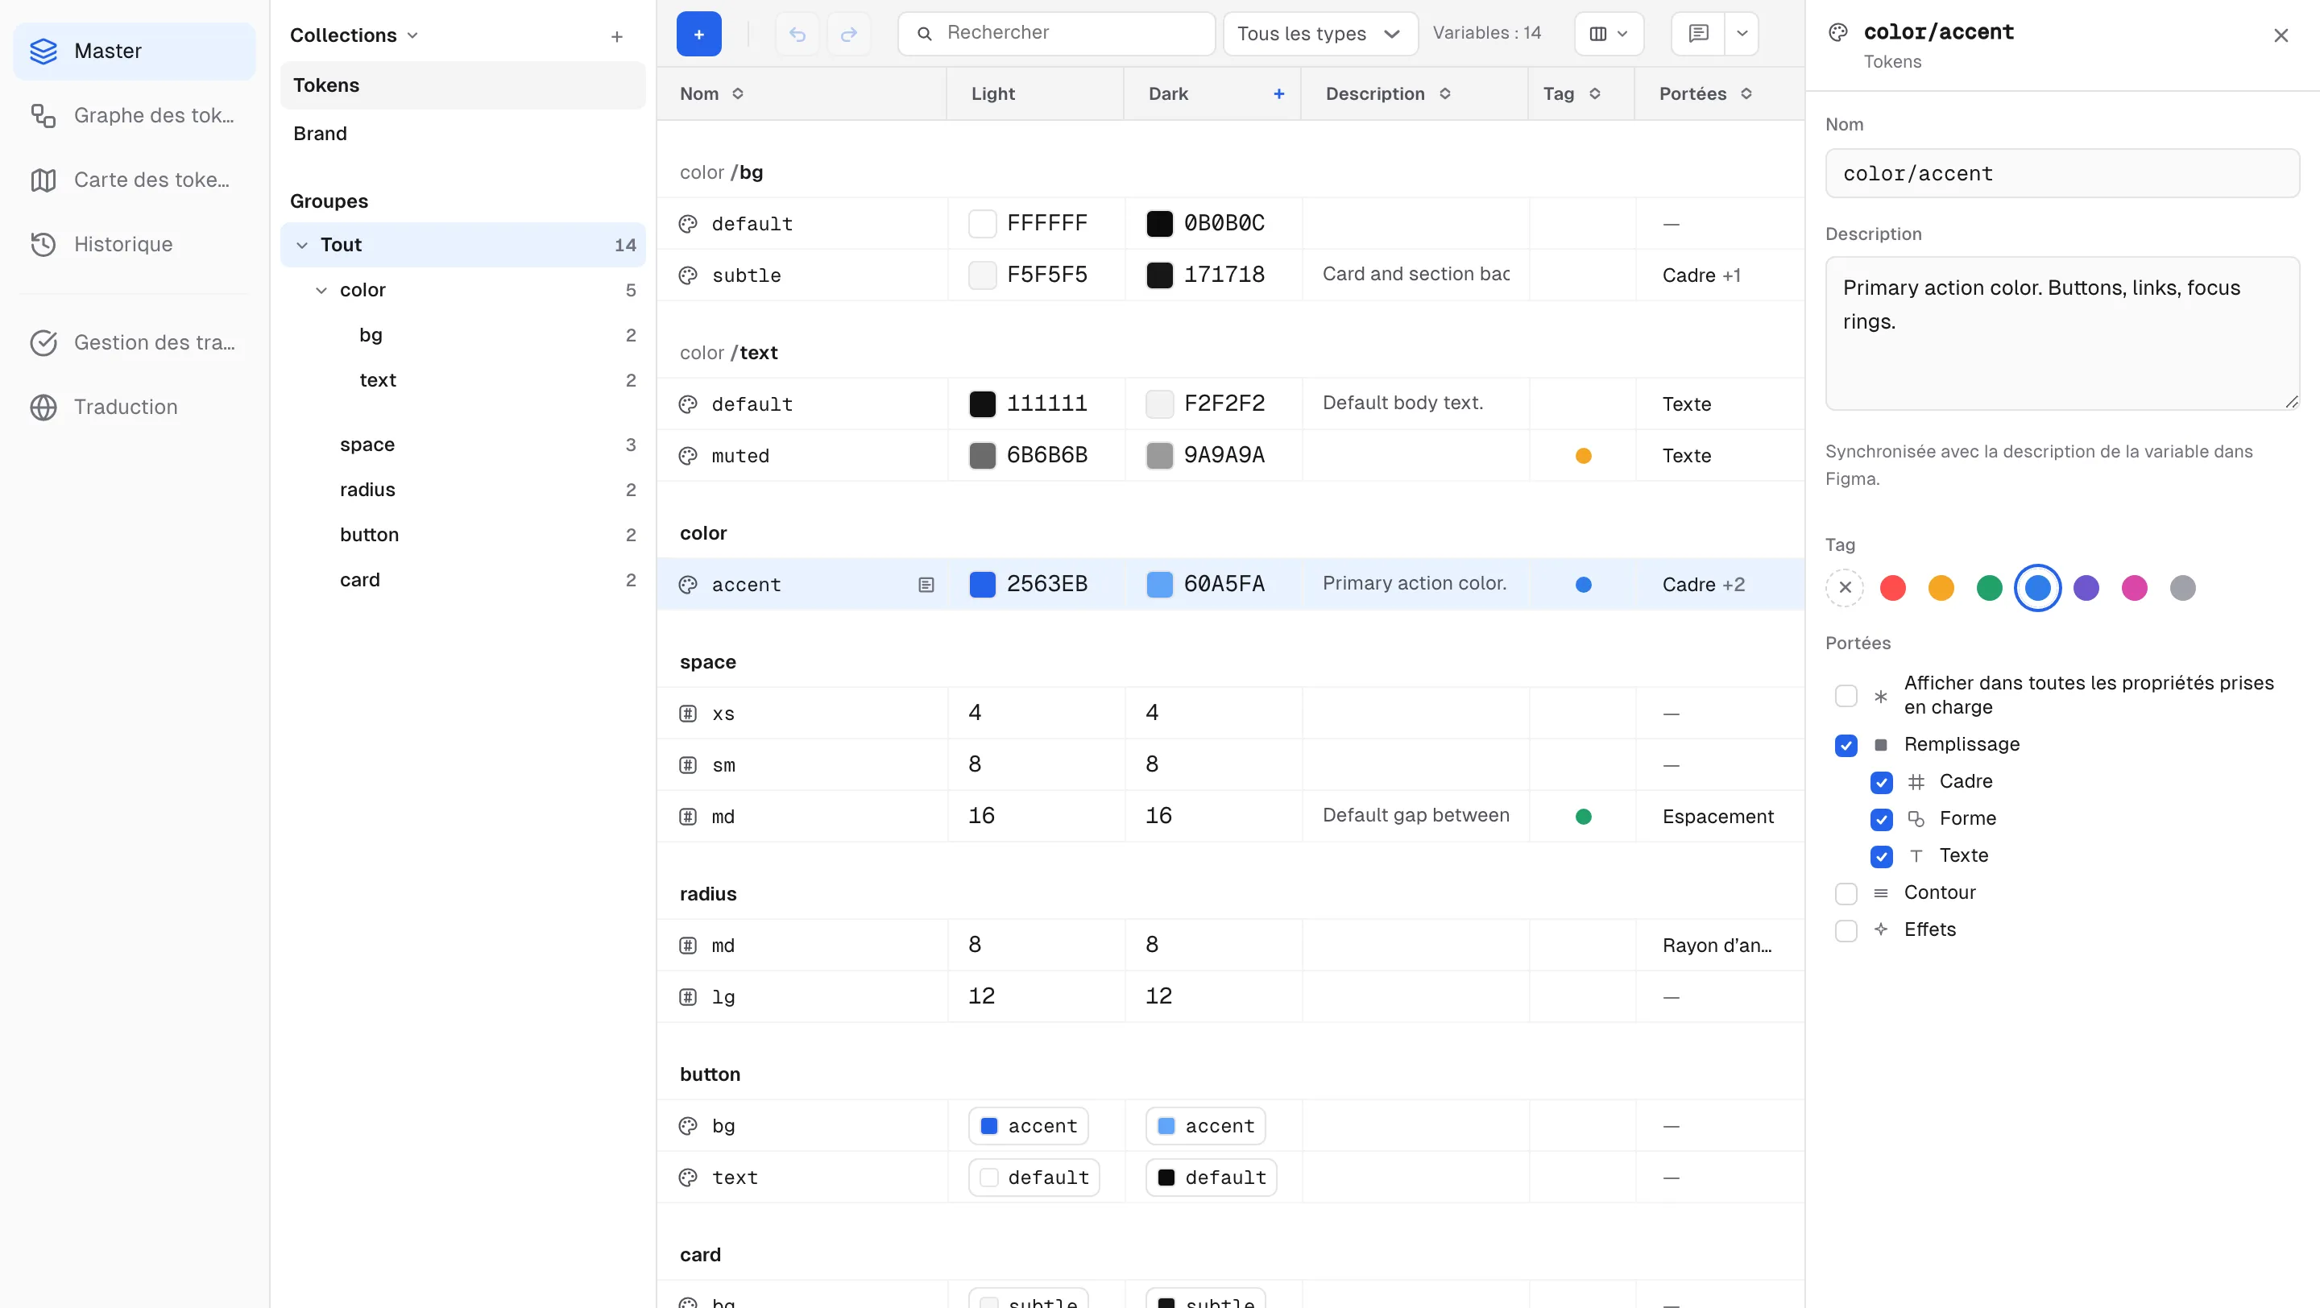This screenshot has height=1308, width=2320.
Task: Uncheck the Remplissage scope checkbox
Action: (x=1846, y=745)
